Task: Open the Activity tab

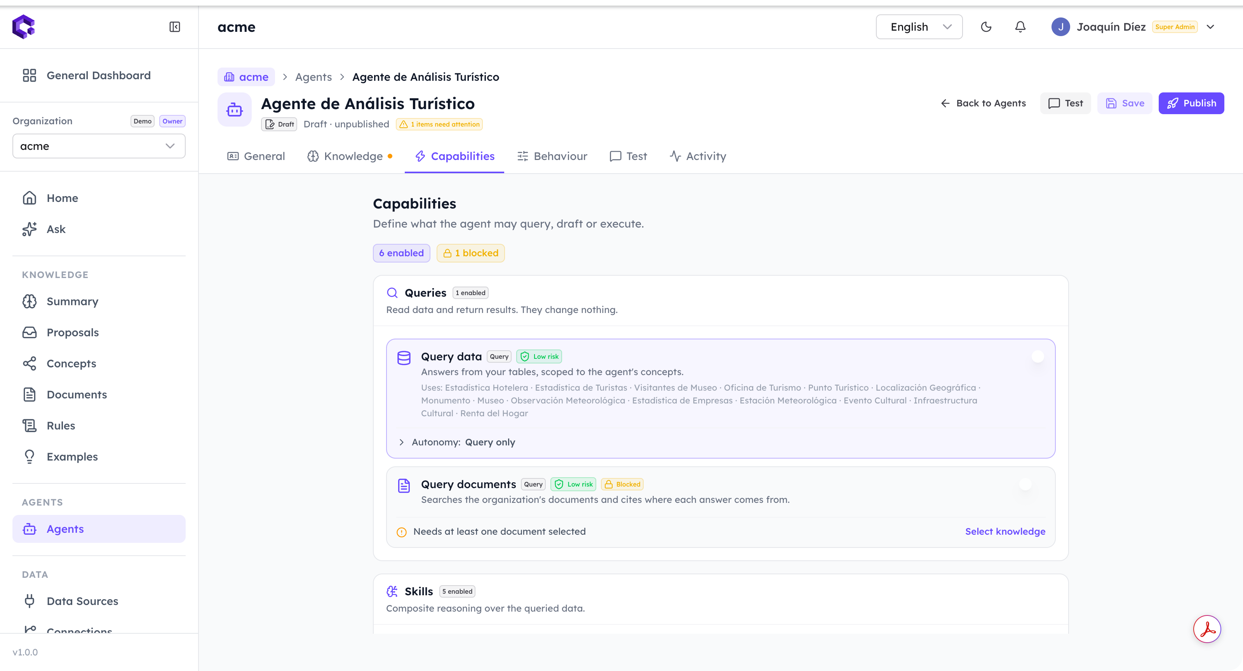Action: click(698, 156)
